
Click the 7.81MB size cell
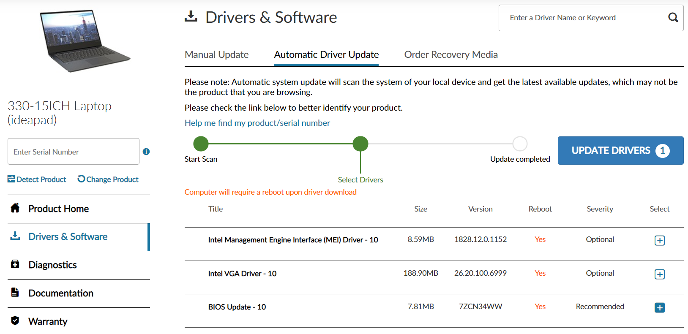pyautogui.click(x=420, y=307)
